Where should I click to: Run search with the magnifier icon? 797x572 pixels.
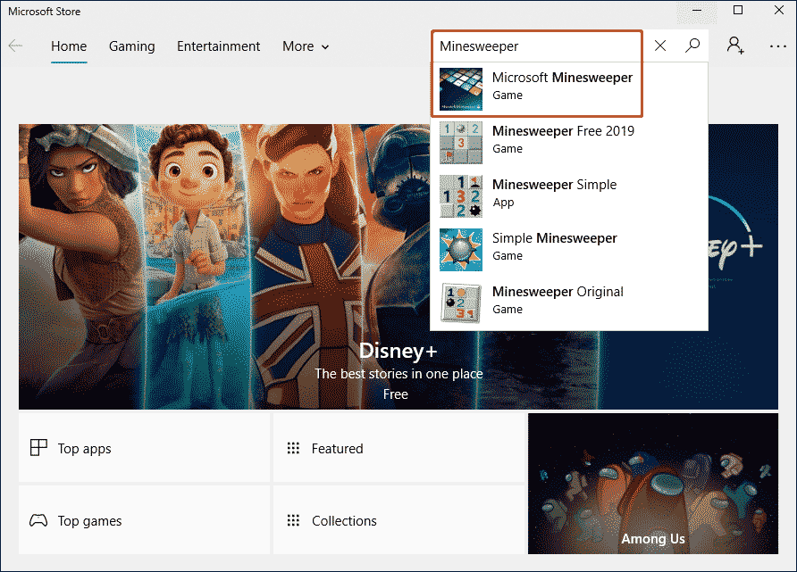(692, 46)
